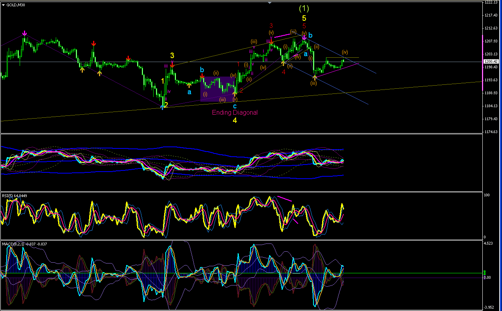Viewport: 502px width, 311px height.
Task: Select the chart shift triangle marker on top edge
Action: pyautogui.click(x=269, y=3)
